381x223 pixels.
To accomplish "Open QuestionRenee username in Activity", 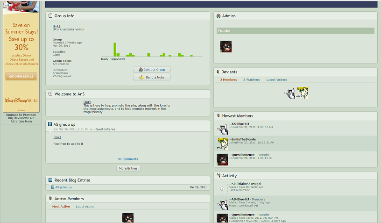I will pos(242,215).
